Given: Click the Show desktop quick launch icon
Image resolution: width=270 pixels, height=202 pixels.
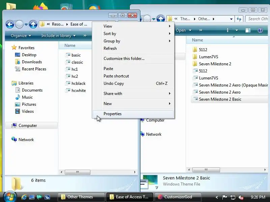Looking at the screenshot, I should point(32,197).
